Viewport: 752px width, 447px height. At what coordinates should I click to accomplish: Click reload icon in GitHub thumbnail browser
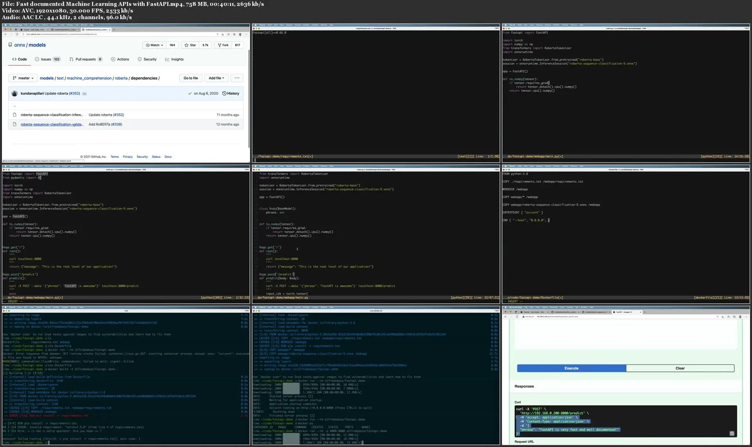(x=17, y=34)
